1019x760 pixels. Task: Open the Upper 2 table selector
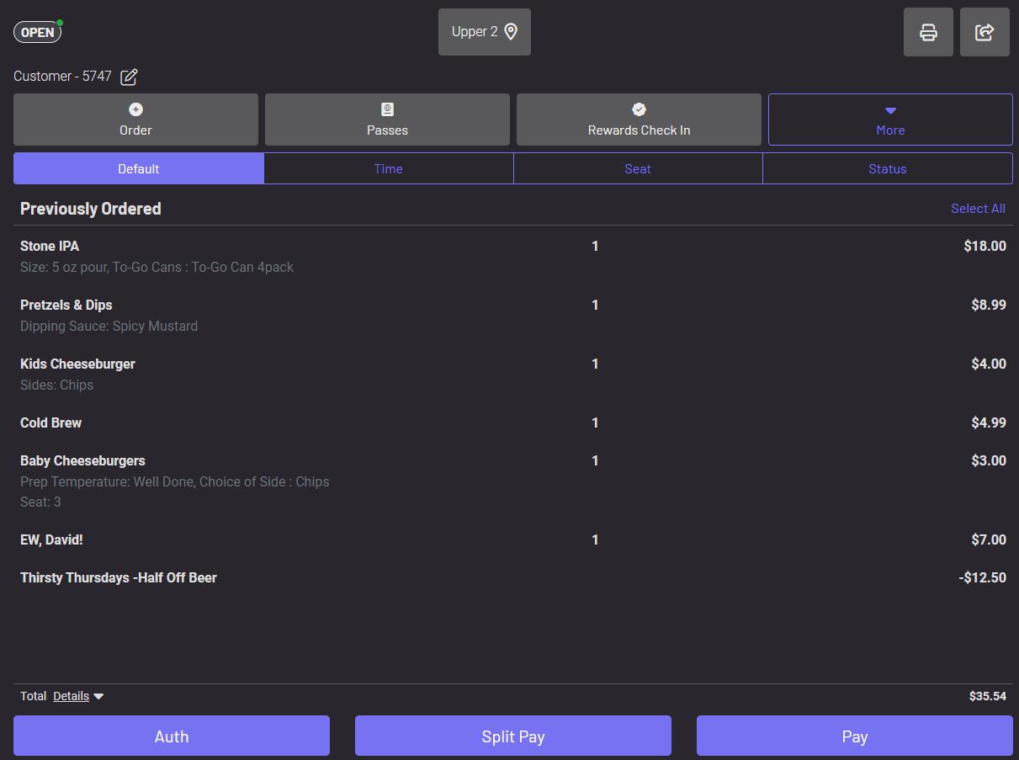[x=485, y=31]
